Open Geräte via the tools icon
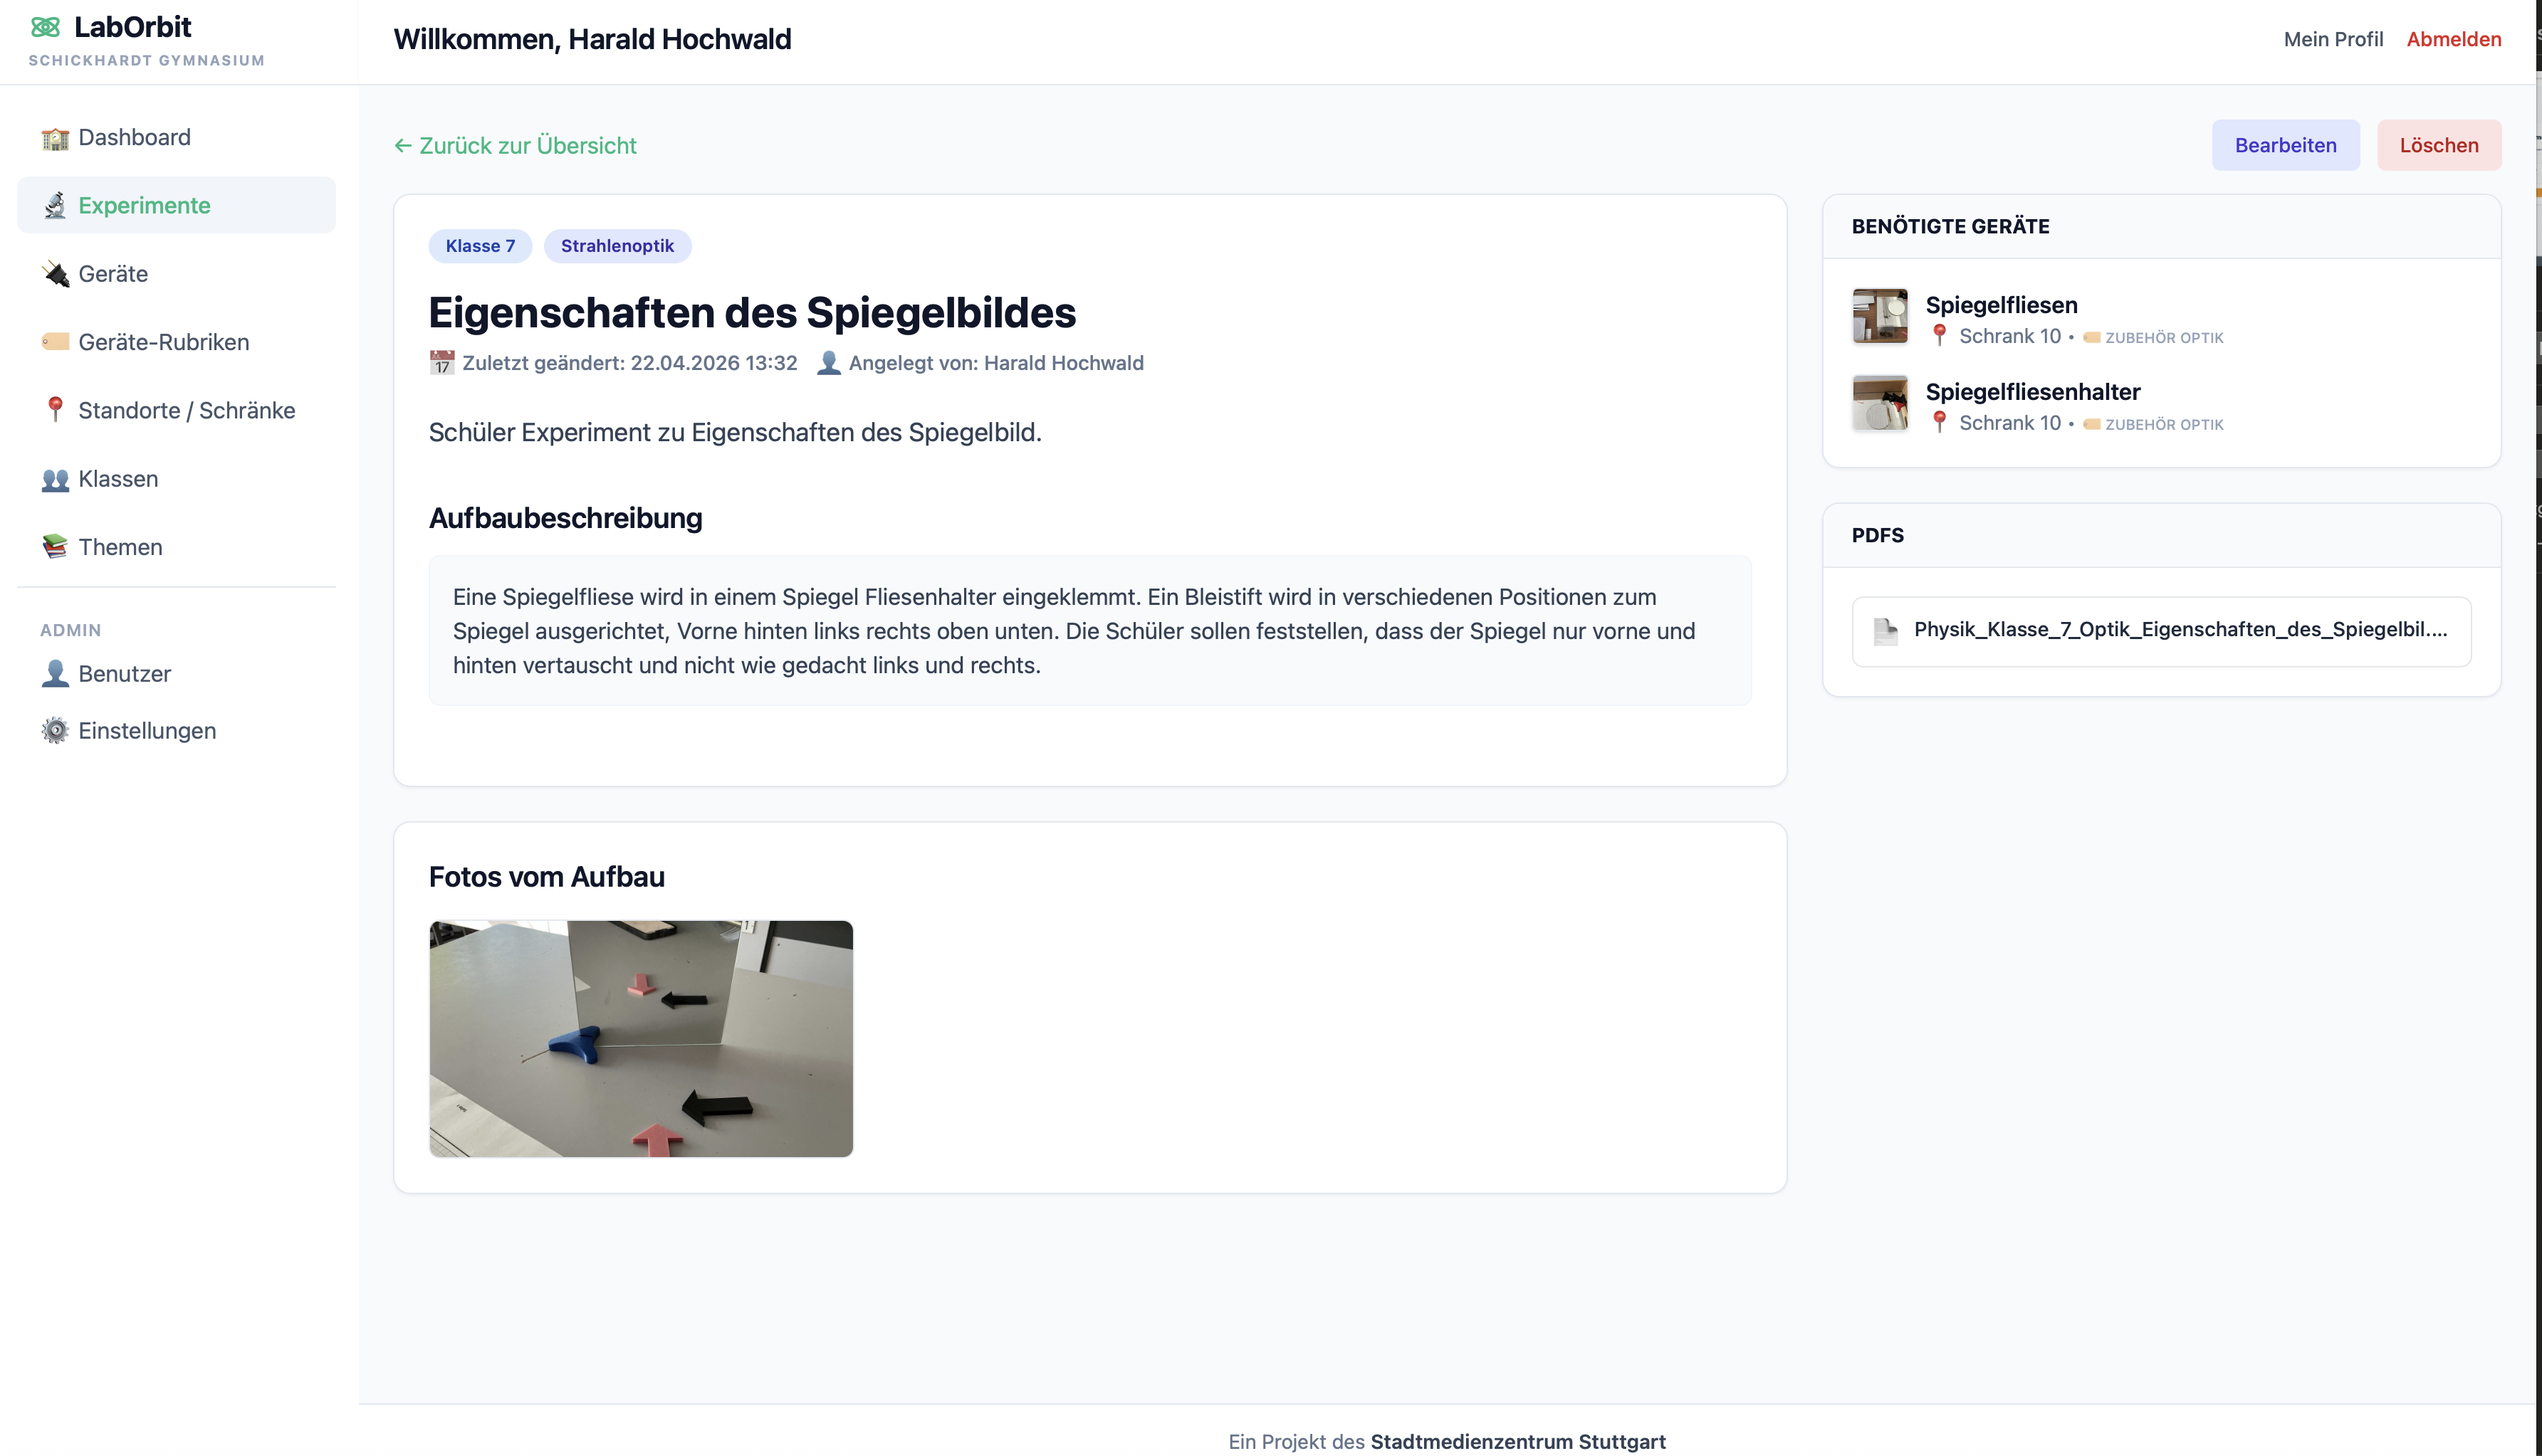This screenshot has width=2542, height=1456. pyautogui.click(x=54, y=273)
